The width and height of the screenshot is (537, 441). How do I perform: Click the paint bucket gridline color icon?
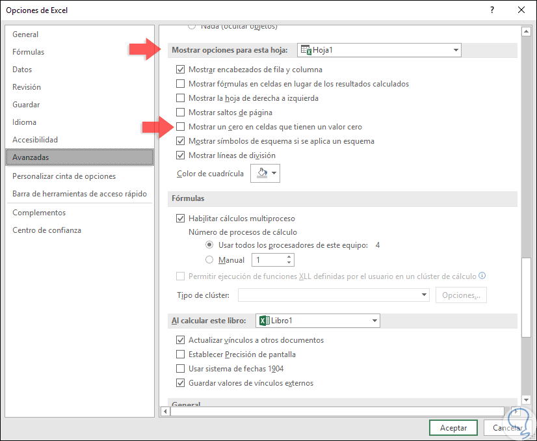(x=262, y=173)
